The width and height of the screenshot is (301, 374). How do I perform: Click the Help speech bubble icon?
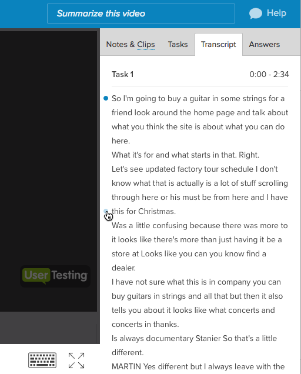tap(256, 14)
